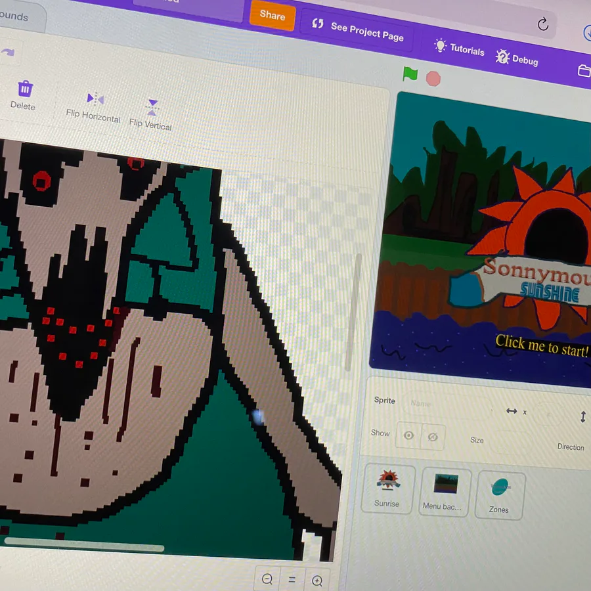The image size is (591, 591).
Task: Click the Delete trash icon
Action: tap(25, 89)
